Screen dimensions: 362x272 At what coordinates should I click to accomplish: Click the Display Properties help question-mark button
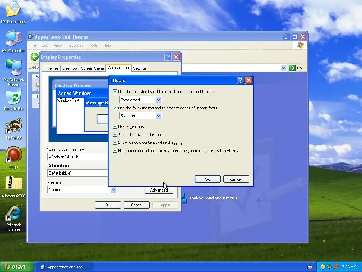(x=168, y=57)
